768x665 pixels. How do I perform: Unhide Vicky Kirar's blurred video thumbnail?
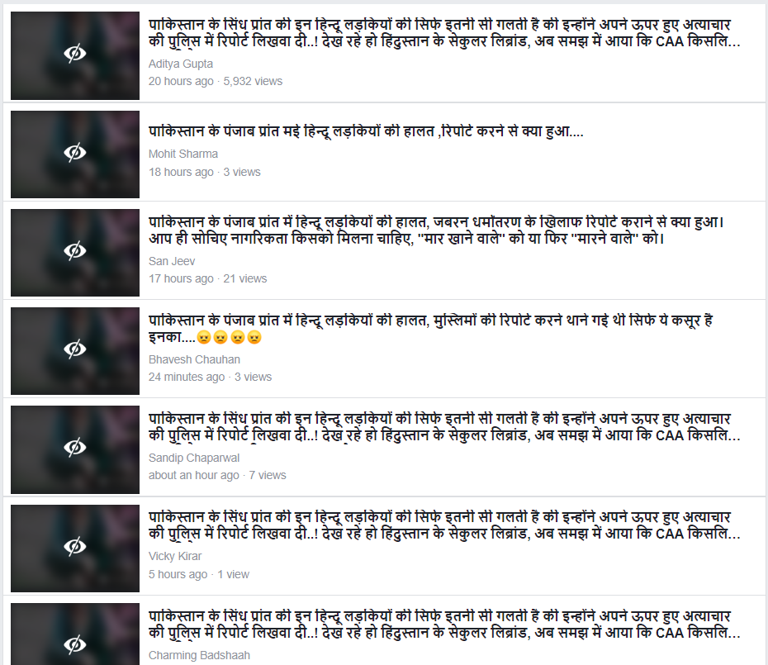[x=75, y=549]
